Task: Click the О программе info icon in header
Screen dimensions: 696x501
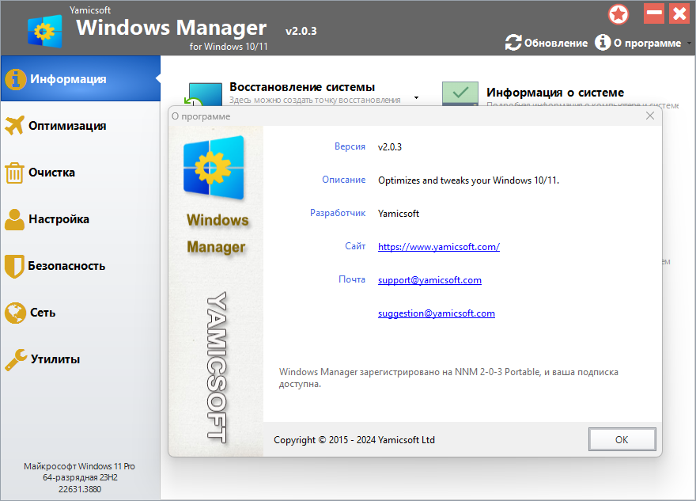Action: [x=603, y=43]
